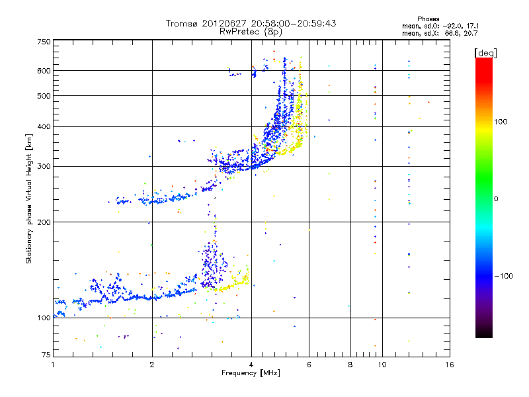Click the '750' y-axis tick label
Viewport: 529px width, 397px height.
pyautogui.click(x=44, y=42)
